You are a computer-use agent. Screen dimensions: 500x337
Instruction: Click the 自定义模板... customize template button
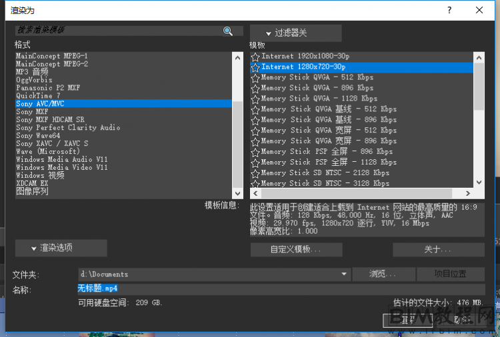pos(296,249)
